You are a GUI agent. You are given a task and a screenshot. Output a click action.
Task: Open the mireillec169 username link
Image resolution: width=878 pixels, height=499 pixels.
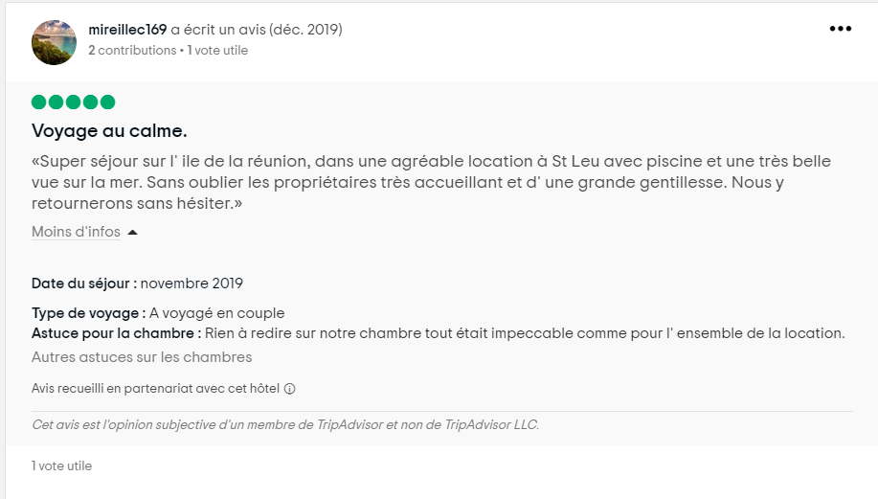point(127,30)
